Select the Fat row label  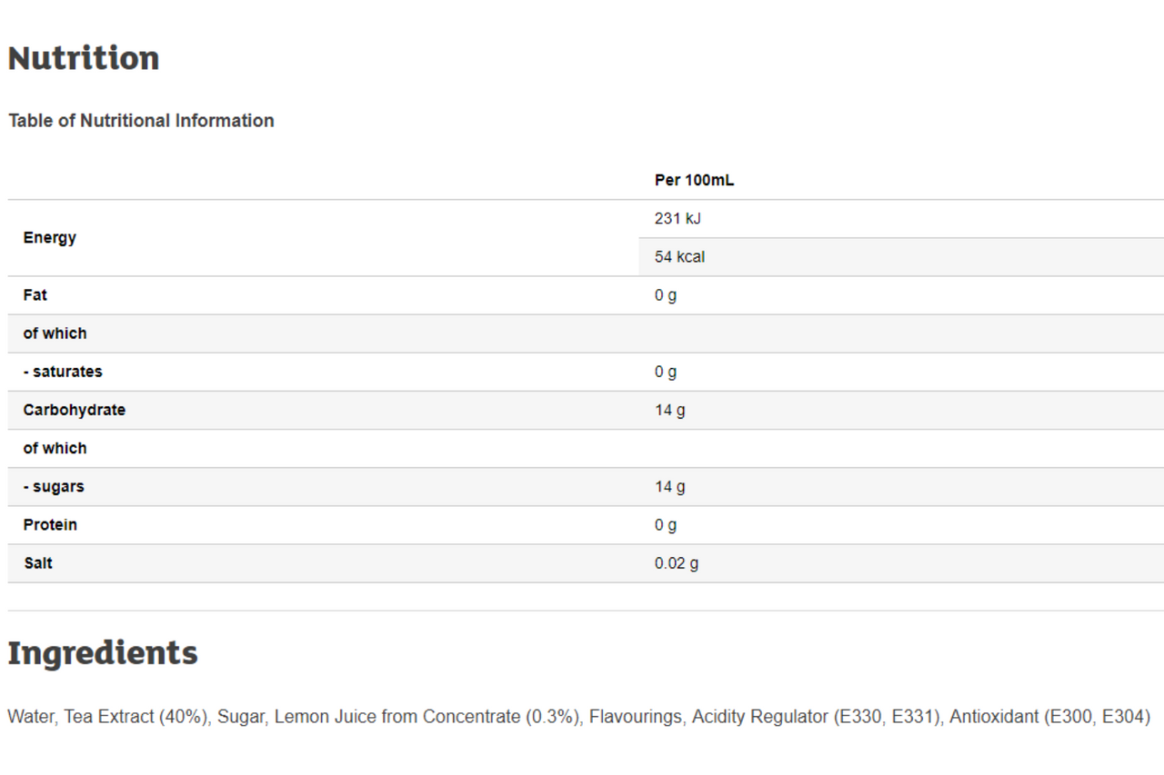tap(35, 295)
